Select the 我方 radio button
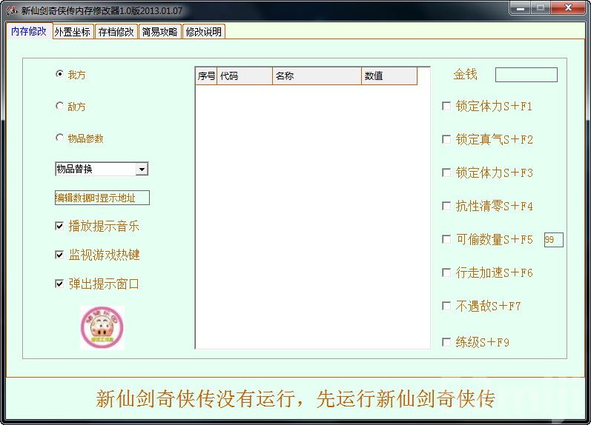The image size is (591, 425). pos(60,74)
